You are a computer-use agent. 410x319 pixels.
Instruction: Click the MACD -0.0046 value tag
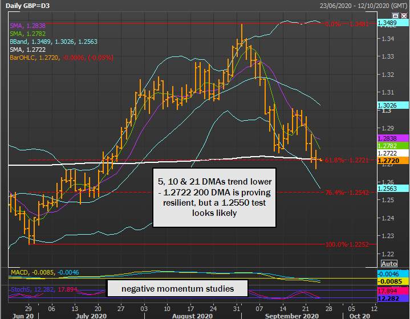tap(393, 274)
